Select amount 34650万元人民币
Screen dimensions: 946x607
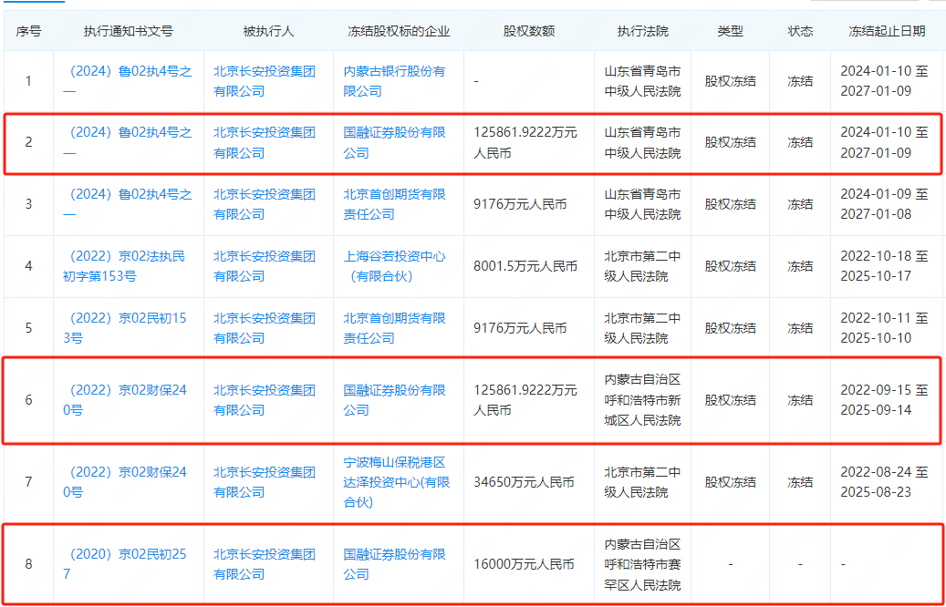[x=524, y=482]
